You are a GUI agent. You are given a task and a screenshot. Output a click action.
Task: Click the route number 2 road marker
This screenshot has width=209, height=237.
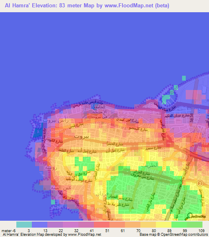(x=200, y=183)
